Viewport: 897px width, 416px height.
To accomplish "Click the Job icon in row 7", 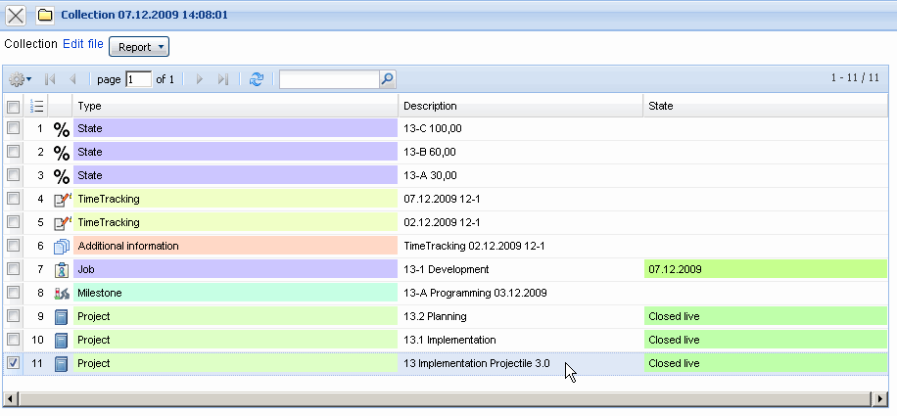I will 61,269.
